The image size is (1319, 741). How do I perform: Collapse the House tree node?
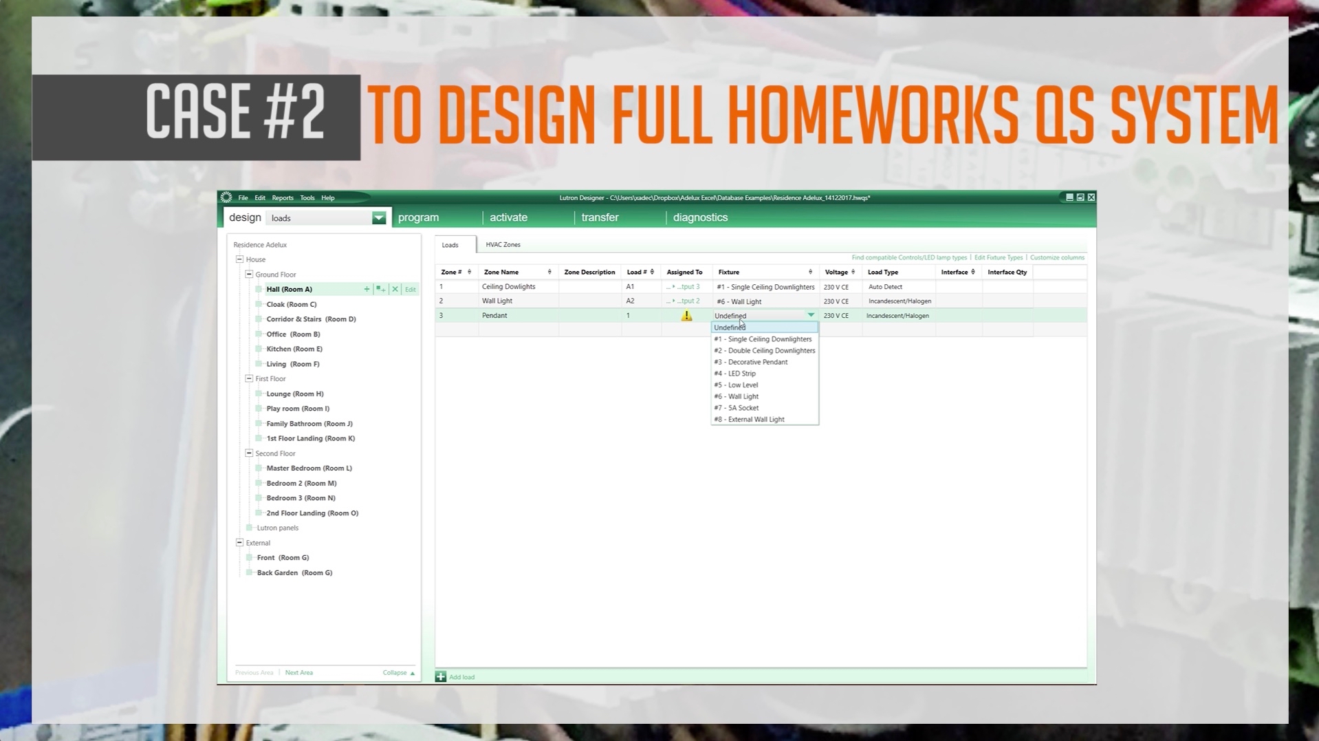point(240,259)
